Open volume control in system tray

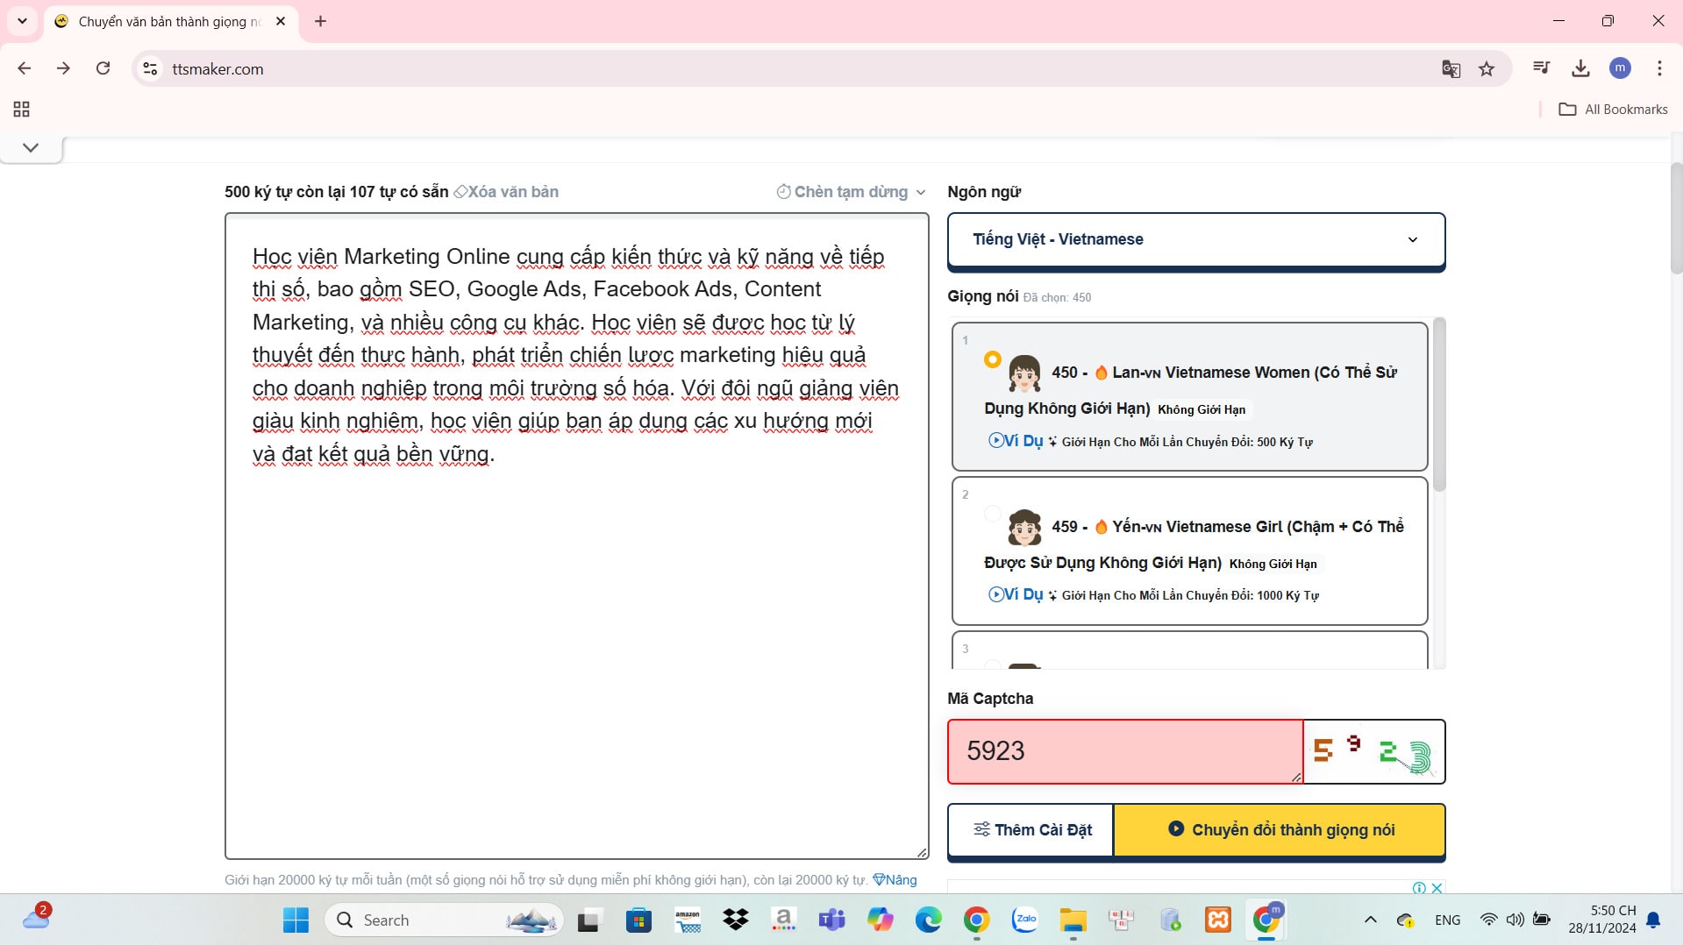coord(1515,920)
